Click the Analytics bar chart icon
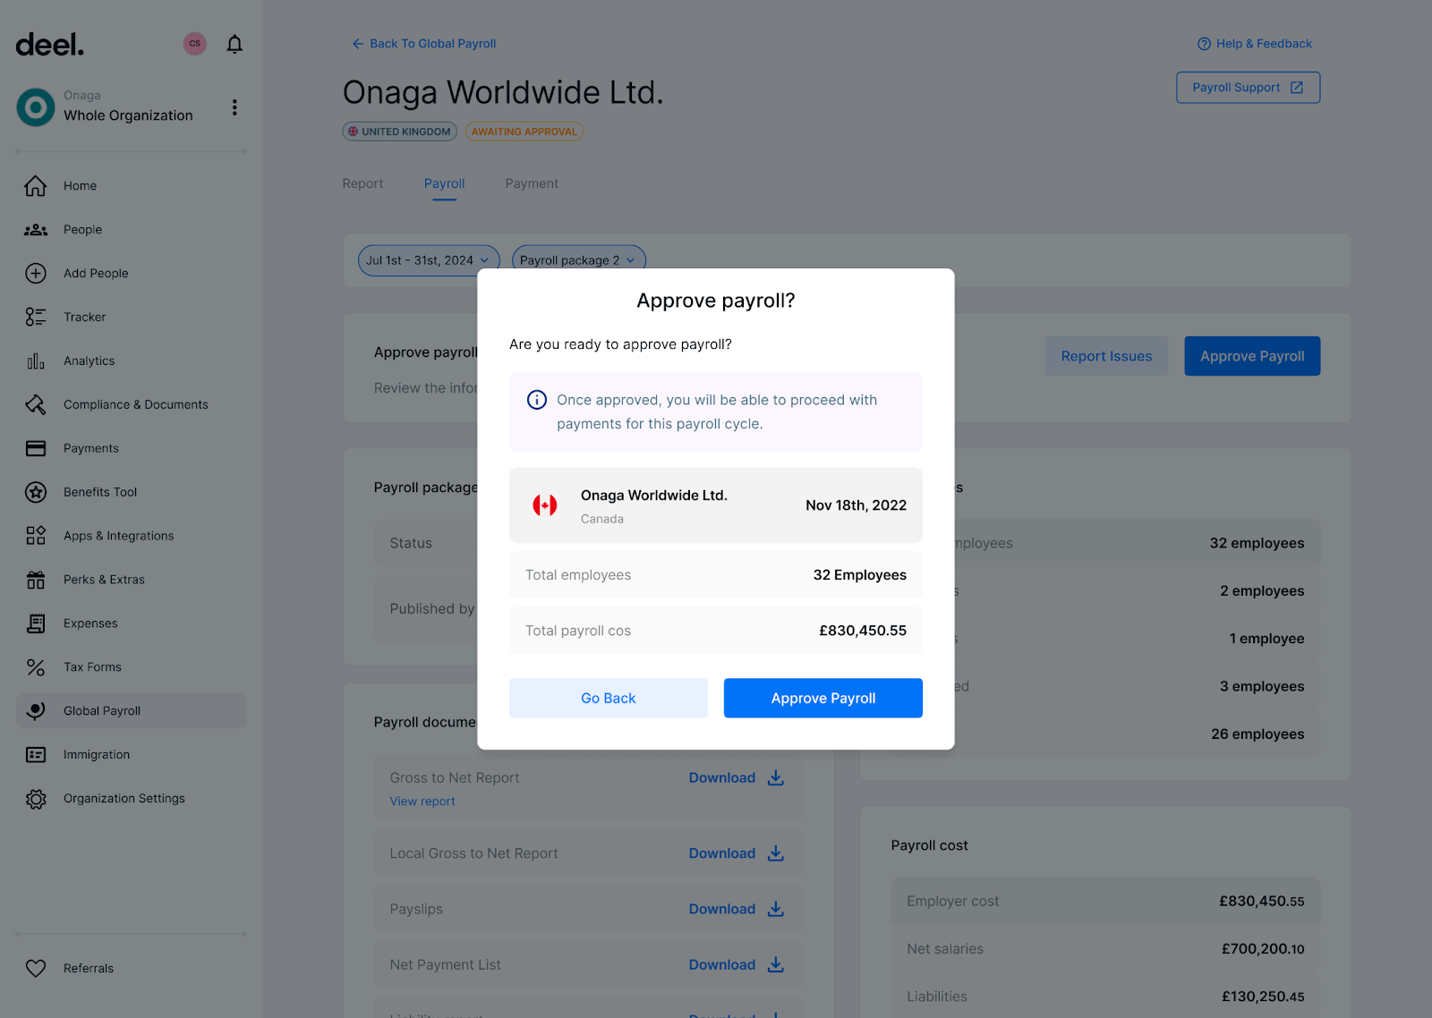The width and height of the screenshot is (1432, 1018). point(36,361)
